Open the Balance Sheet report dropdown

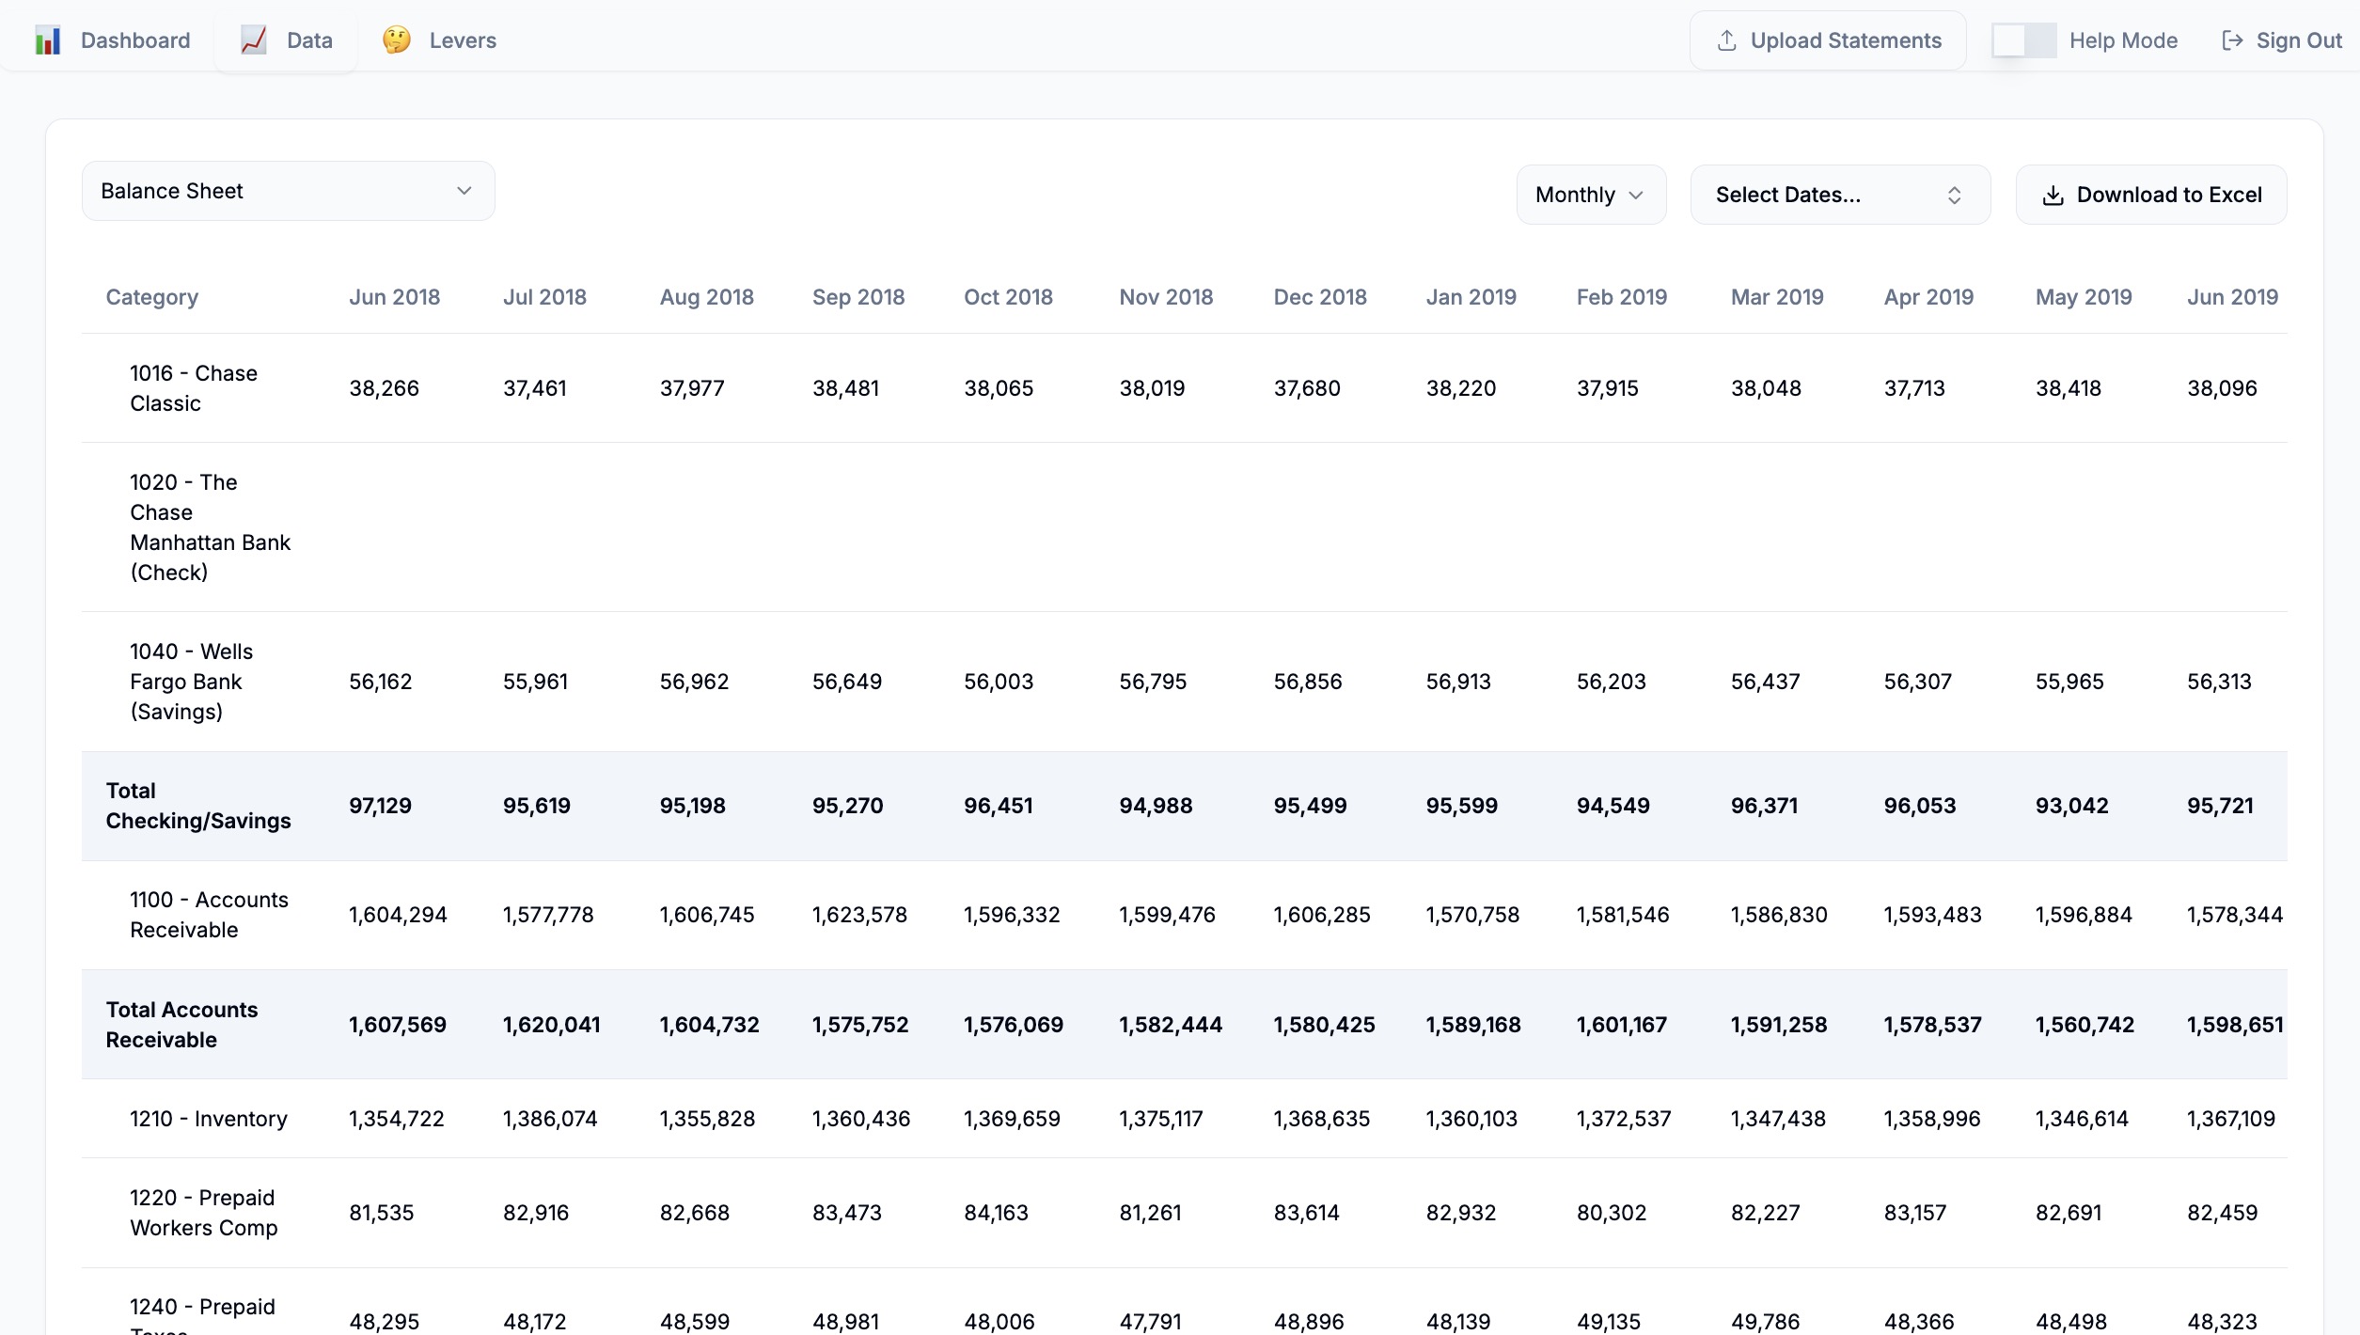(x=288, y=191)
